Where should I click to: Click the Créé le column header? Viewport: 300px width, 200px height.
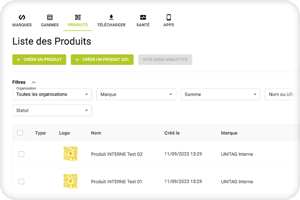point(172,133)
